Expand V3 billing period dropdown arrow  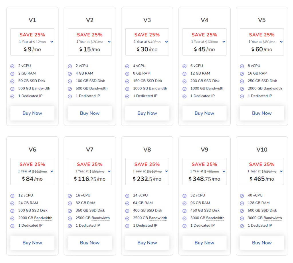tap(167, 42)
